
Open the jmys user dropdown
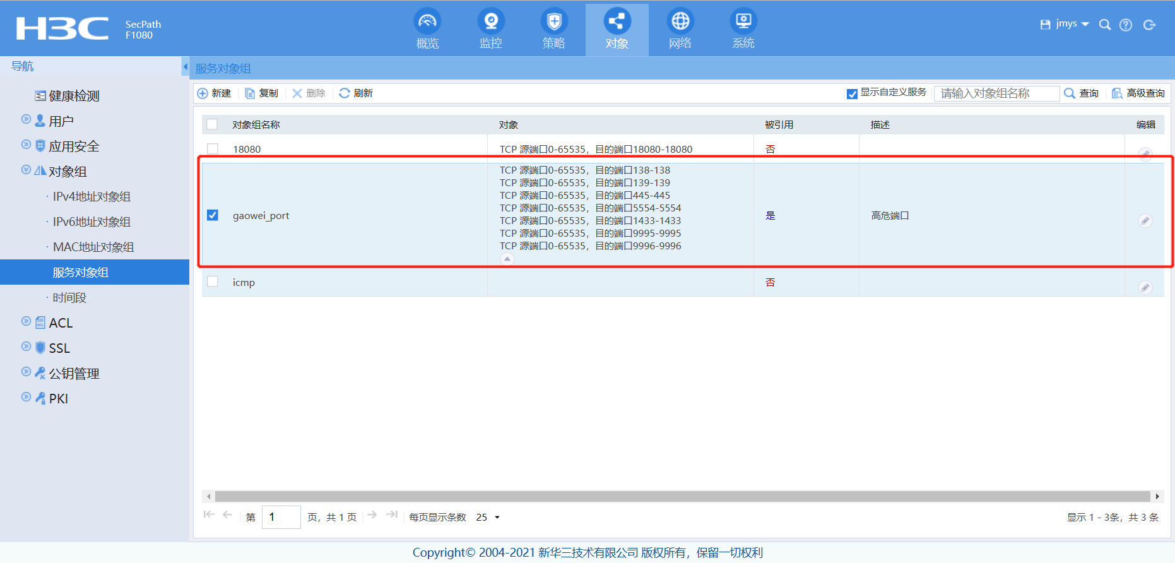tap(1072, 24)
